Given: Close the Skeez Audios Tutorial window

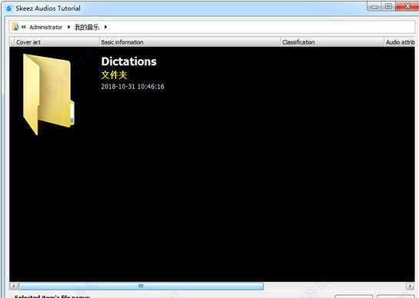Looking at the screenshot, I should 407,6.
